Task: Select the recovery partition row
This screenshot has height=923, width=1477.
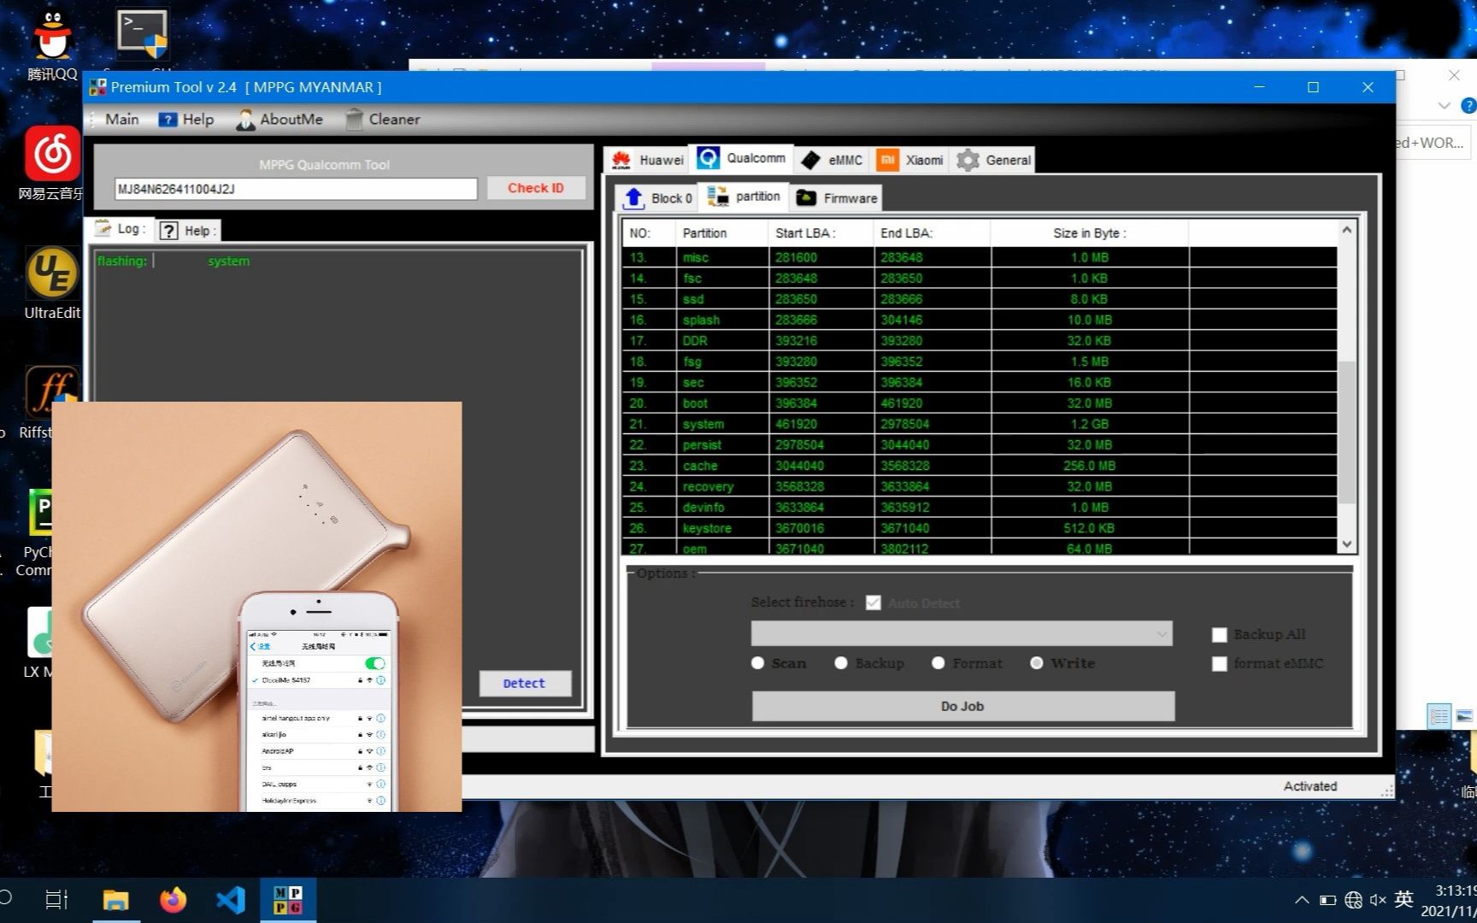Action: pos(980,486)
